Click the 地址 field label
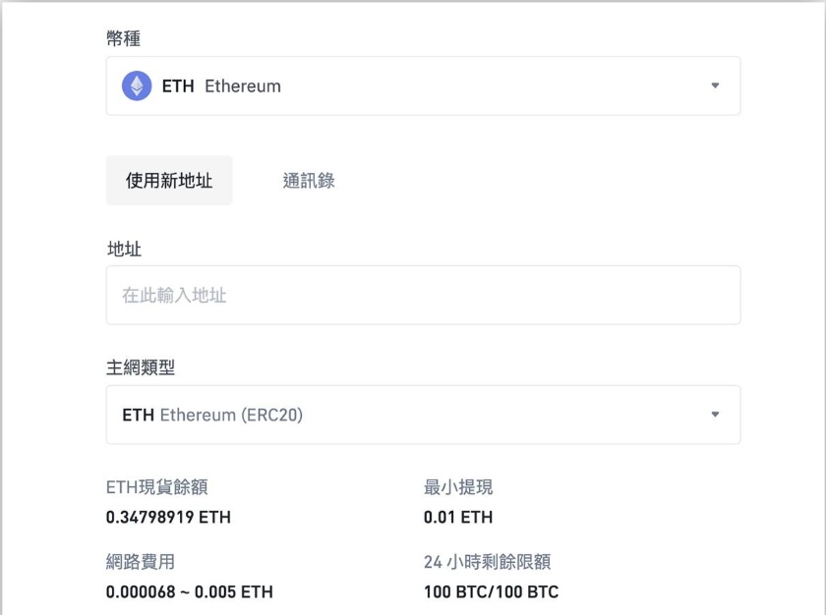 124,249
